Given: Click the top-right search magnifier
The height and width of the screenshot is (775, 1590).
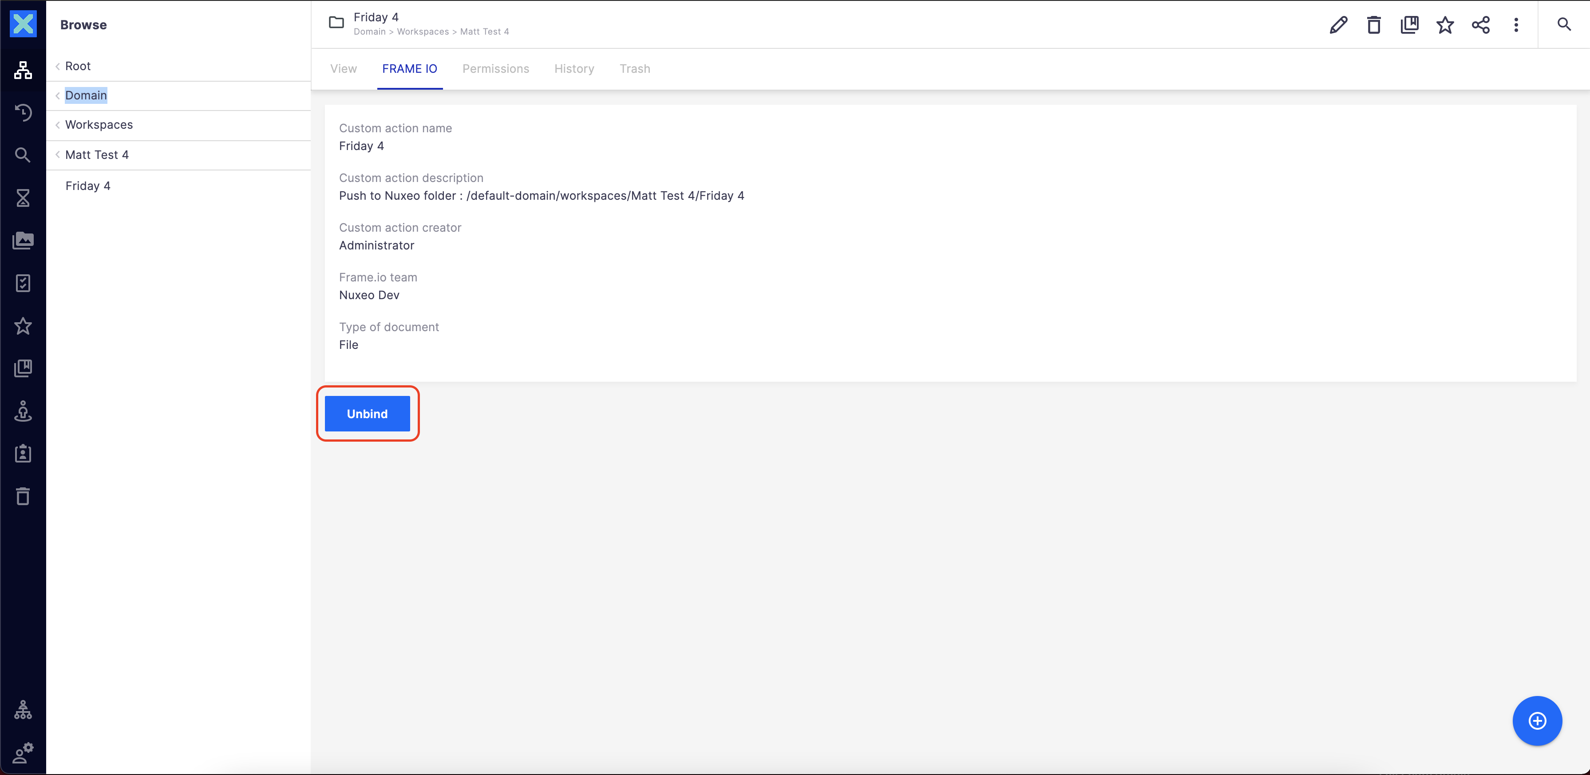Looking at the screenshot, I should pos(1563,25).
